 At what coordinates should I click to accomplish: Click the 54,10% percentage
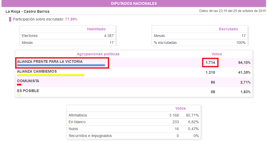click(244, 63)
